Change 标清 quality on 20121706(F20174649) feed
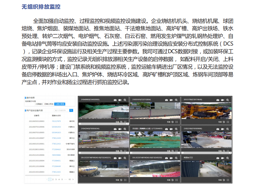Viewport: 255px width, 192px height. tap(220, 122)
